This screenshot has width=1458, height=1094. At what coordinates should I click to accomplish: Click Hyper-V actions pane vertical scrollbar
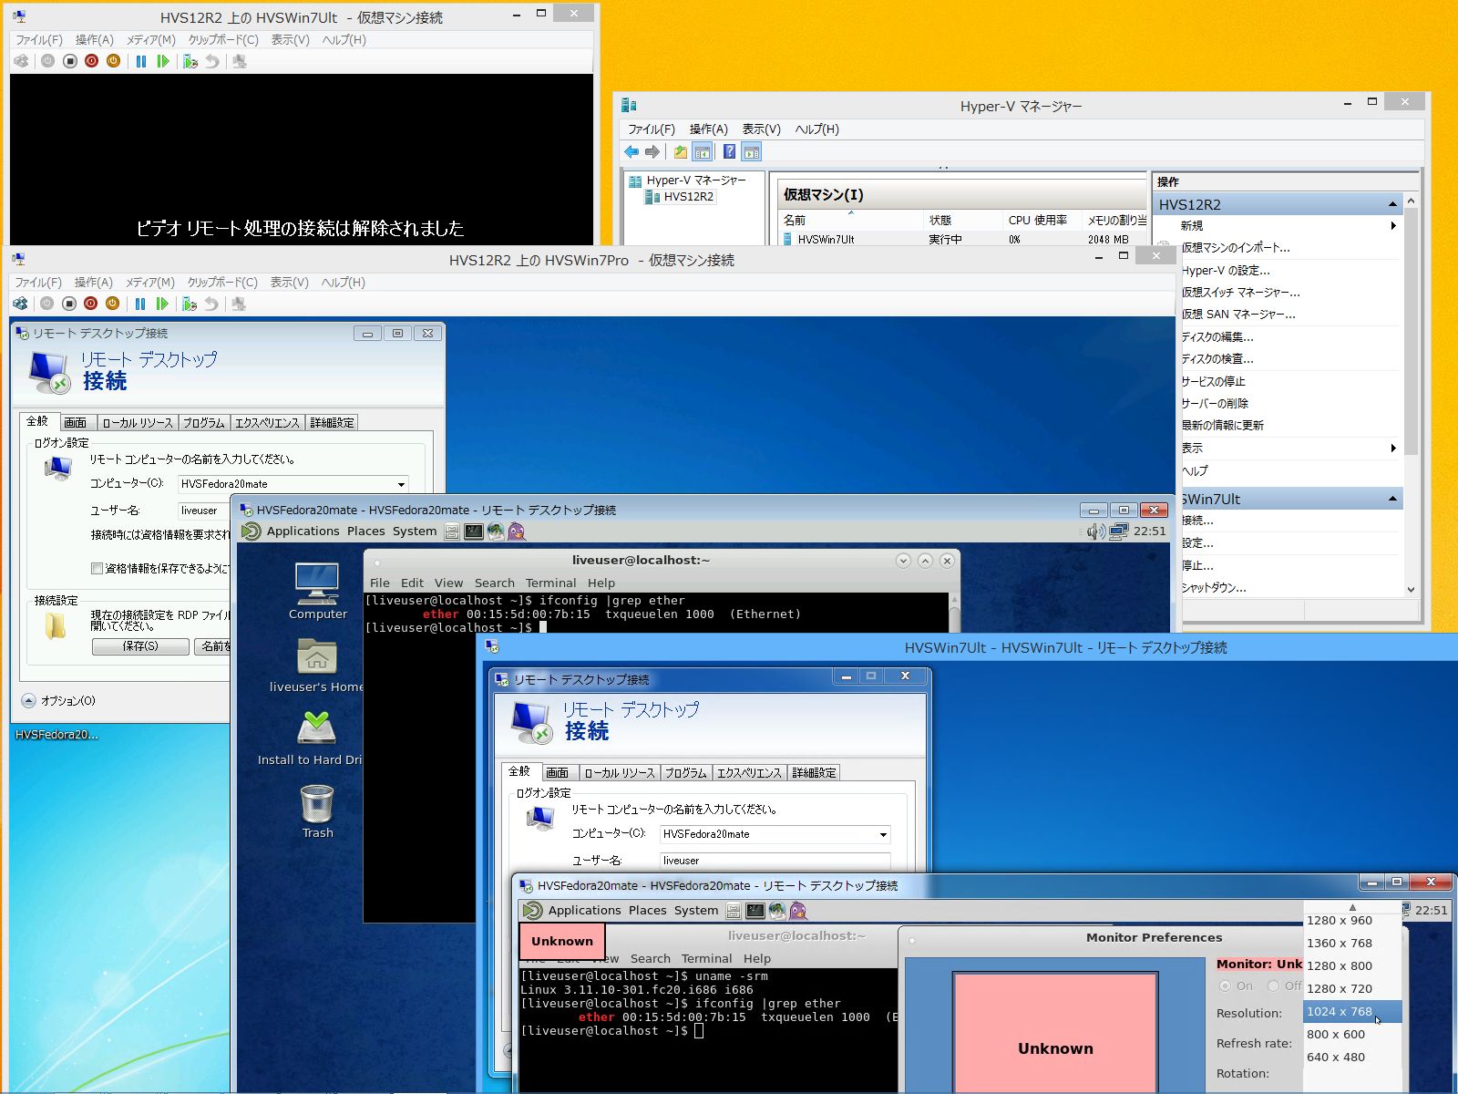[x=1411, y=333]
